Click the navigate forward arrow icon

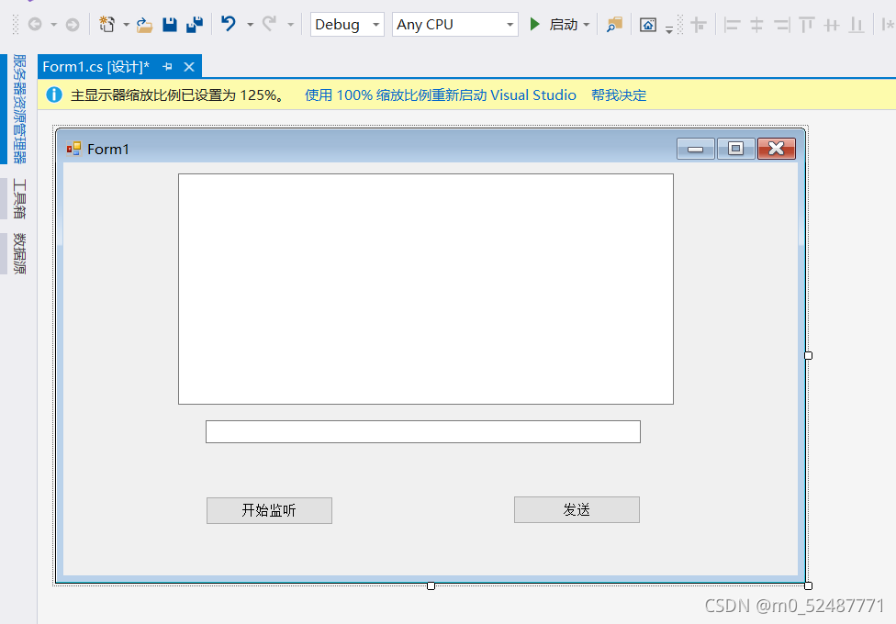[73, 25]
